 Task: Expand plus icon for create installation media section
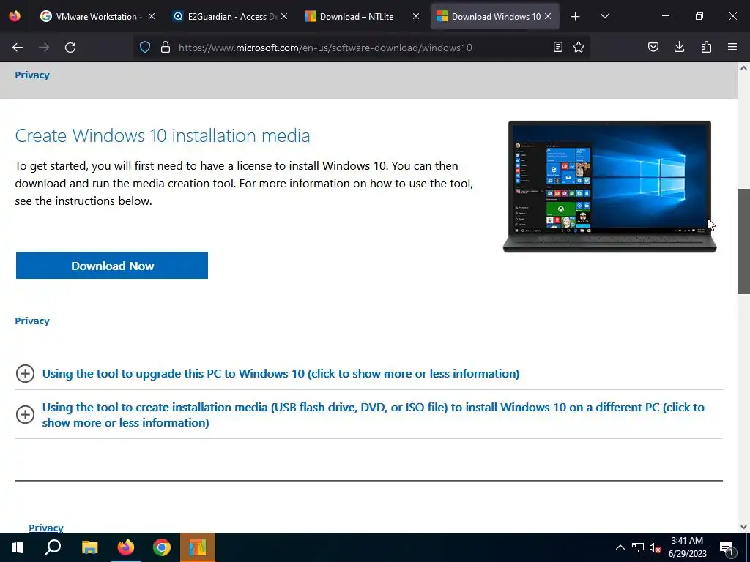[x=25, y=414]
